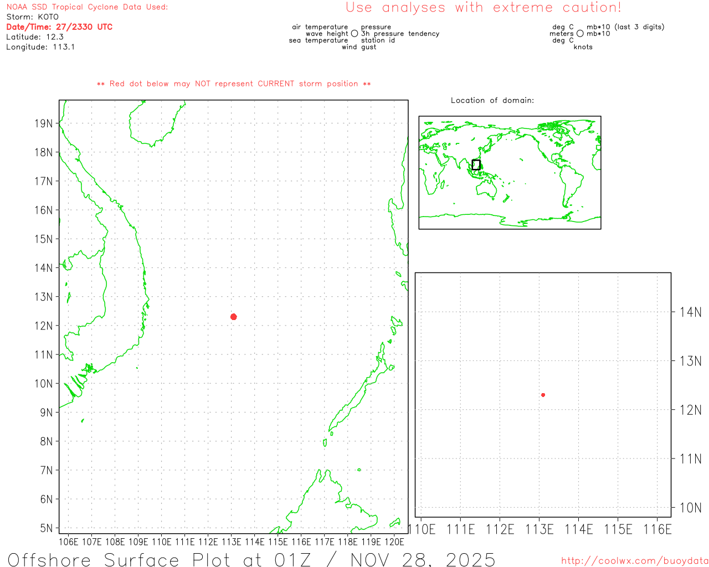Open the coolwx.com buoydata link
Screen dimensions: 709x567
635,561
